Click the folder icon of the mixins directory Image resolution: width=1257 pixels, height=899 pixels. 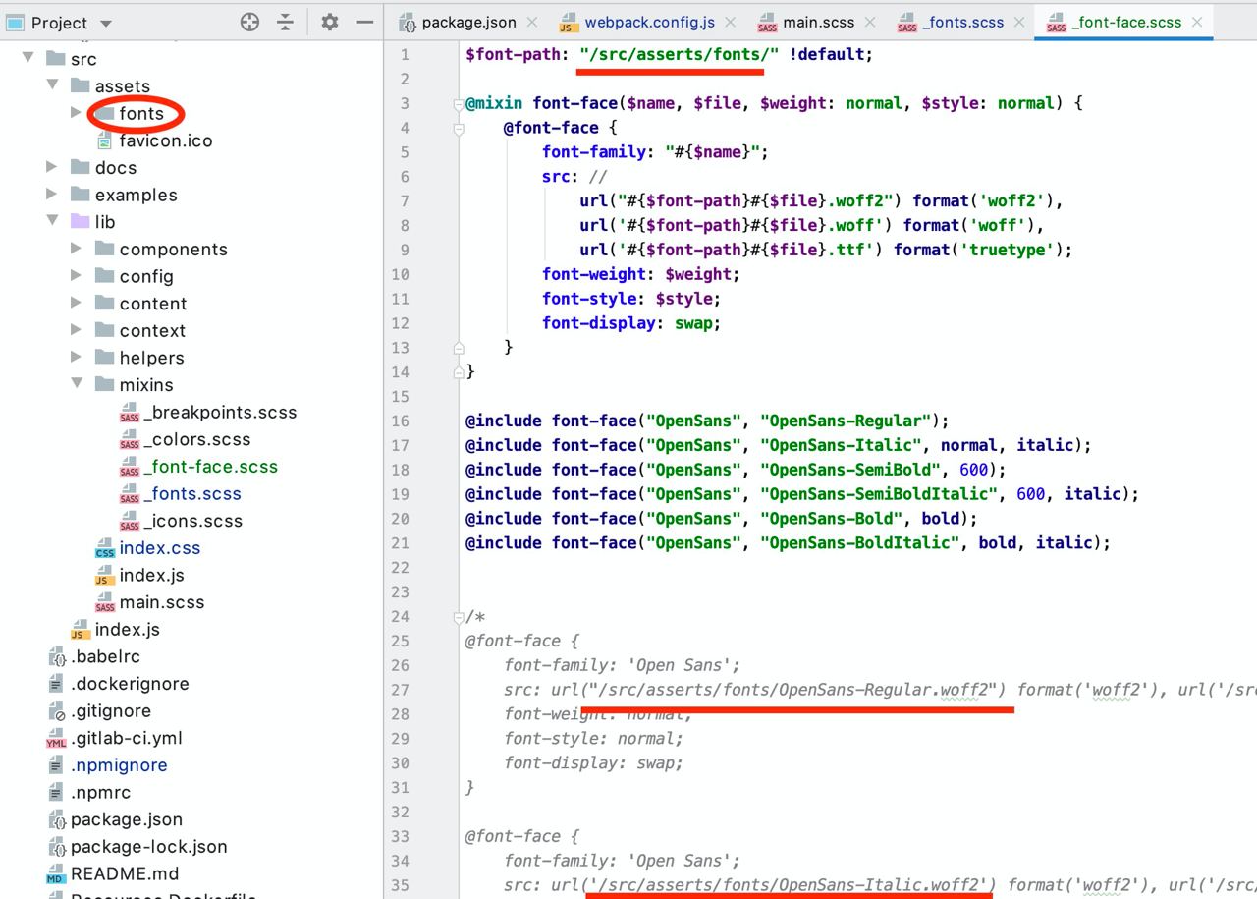point(105,385)
